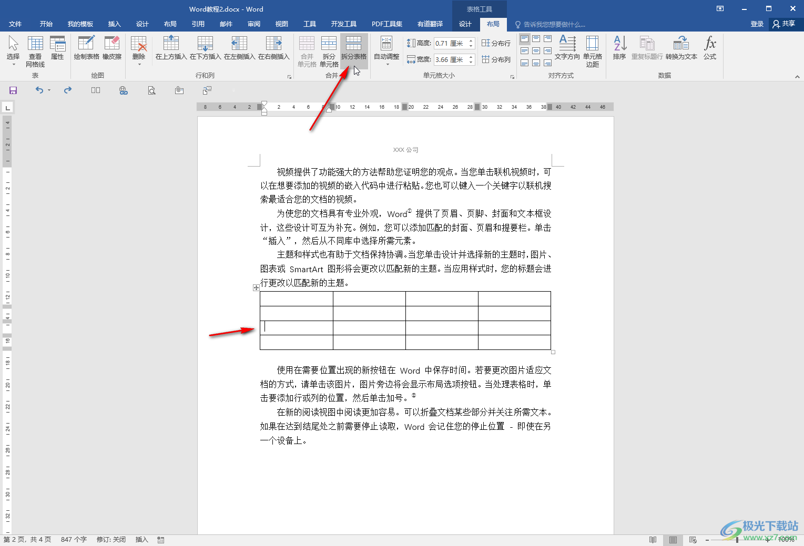804x546 pixels.
Task: Switch to the Insert (插入) tab
Action: pos(114,24)
